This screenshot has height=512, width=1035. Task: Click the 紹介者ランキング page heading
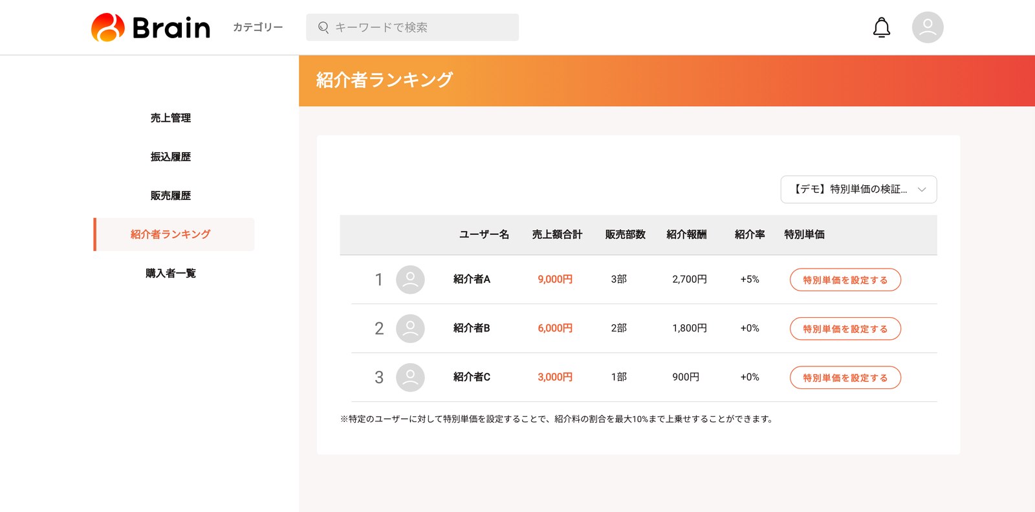point(384,80)
